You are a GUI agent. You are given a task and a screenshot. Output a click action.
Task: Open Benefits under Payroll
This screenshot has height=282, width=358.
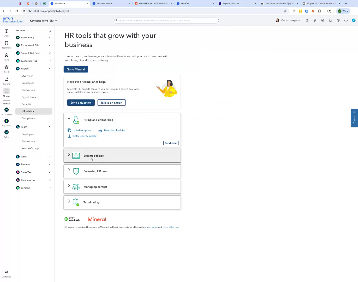tap(26, 104)
